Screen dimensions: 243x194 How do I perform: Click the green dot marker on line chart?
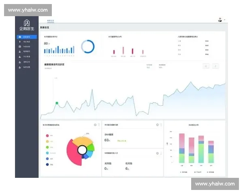click(57, 103)
